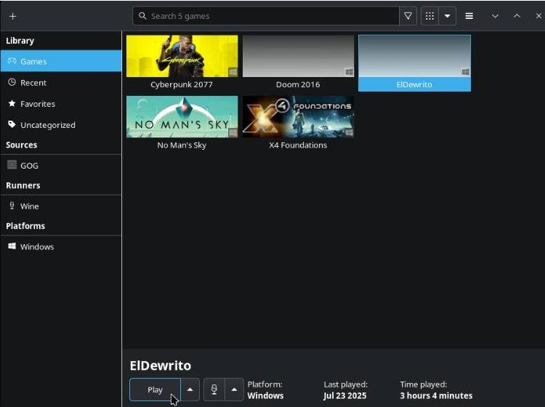Screen dimensions: 545x407
Task: Click the plus icon to add a game
Action: point(13,16)
